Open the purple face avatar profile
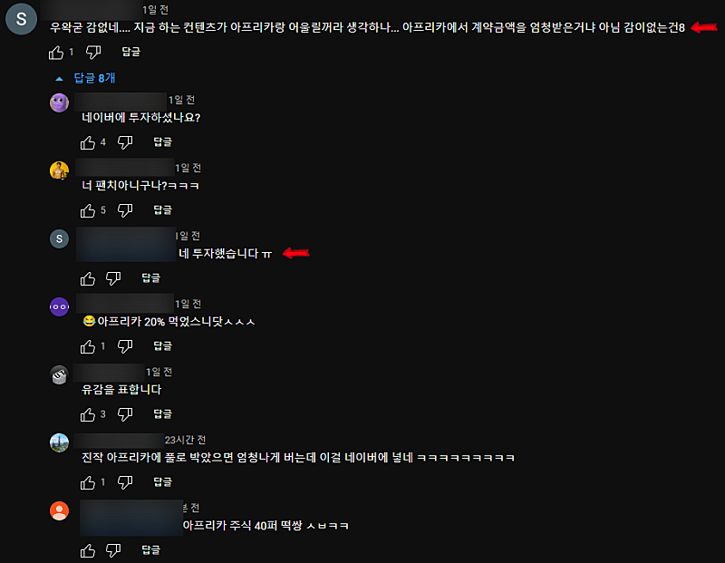The image size is (725, 563). point(59,102)
